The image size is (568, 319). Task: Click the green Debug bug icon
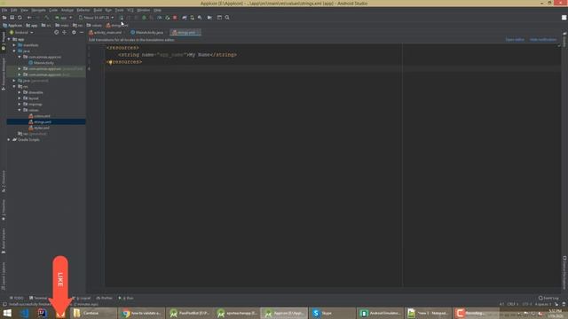144,18
